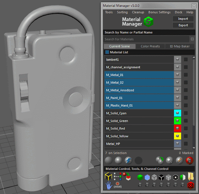199x194 pixels.
Task: Switch to the ID Map Baker tab
Action: click(x=180, y=46)
